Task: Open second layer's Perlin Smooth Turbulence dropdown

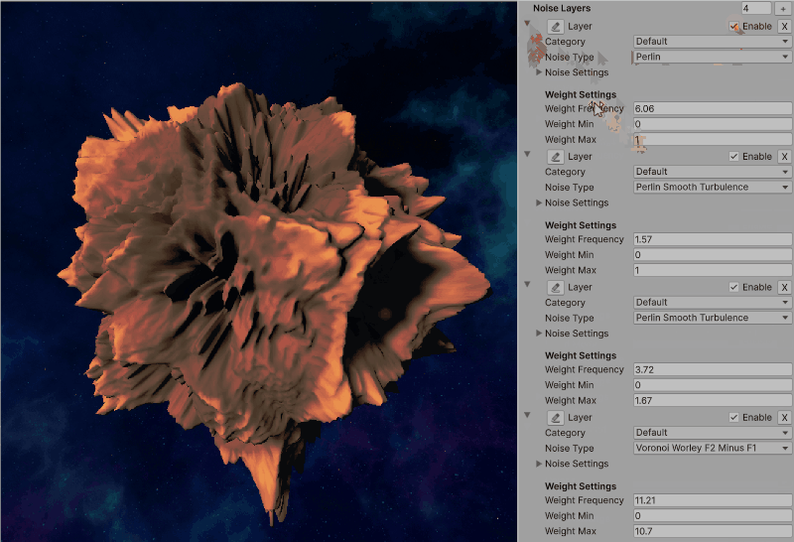Action: click(712, 187)
